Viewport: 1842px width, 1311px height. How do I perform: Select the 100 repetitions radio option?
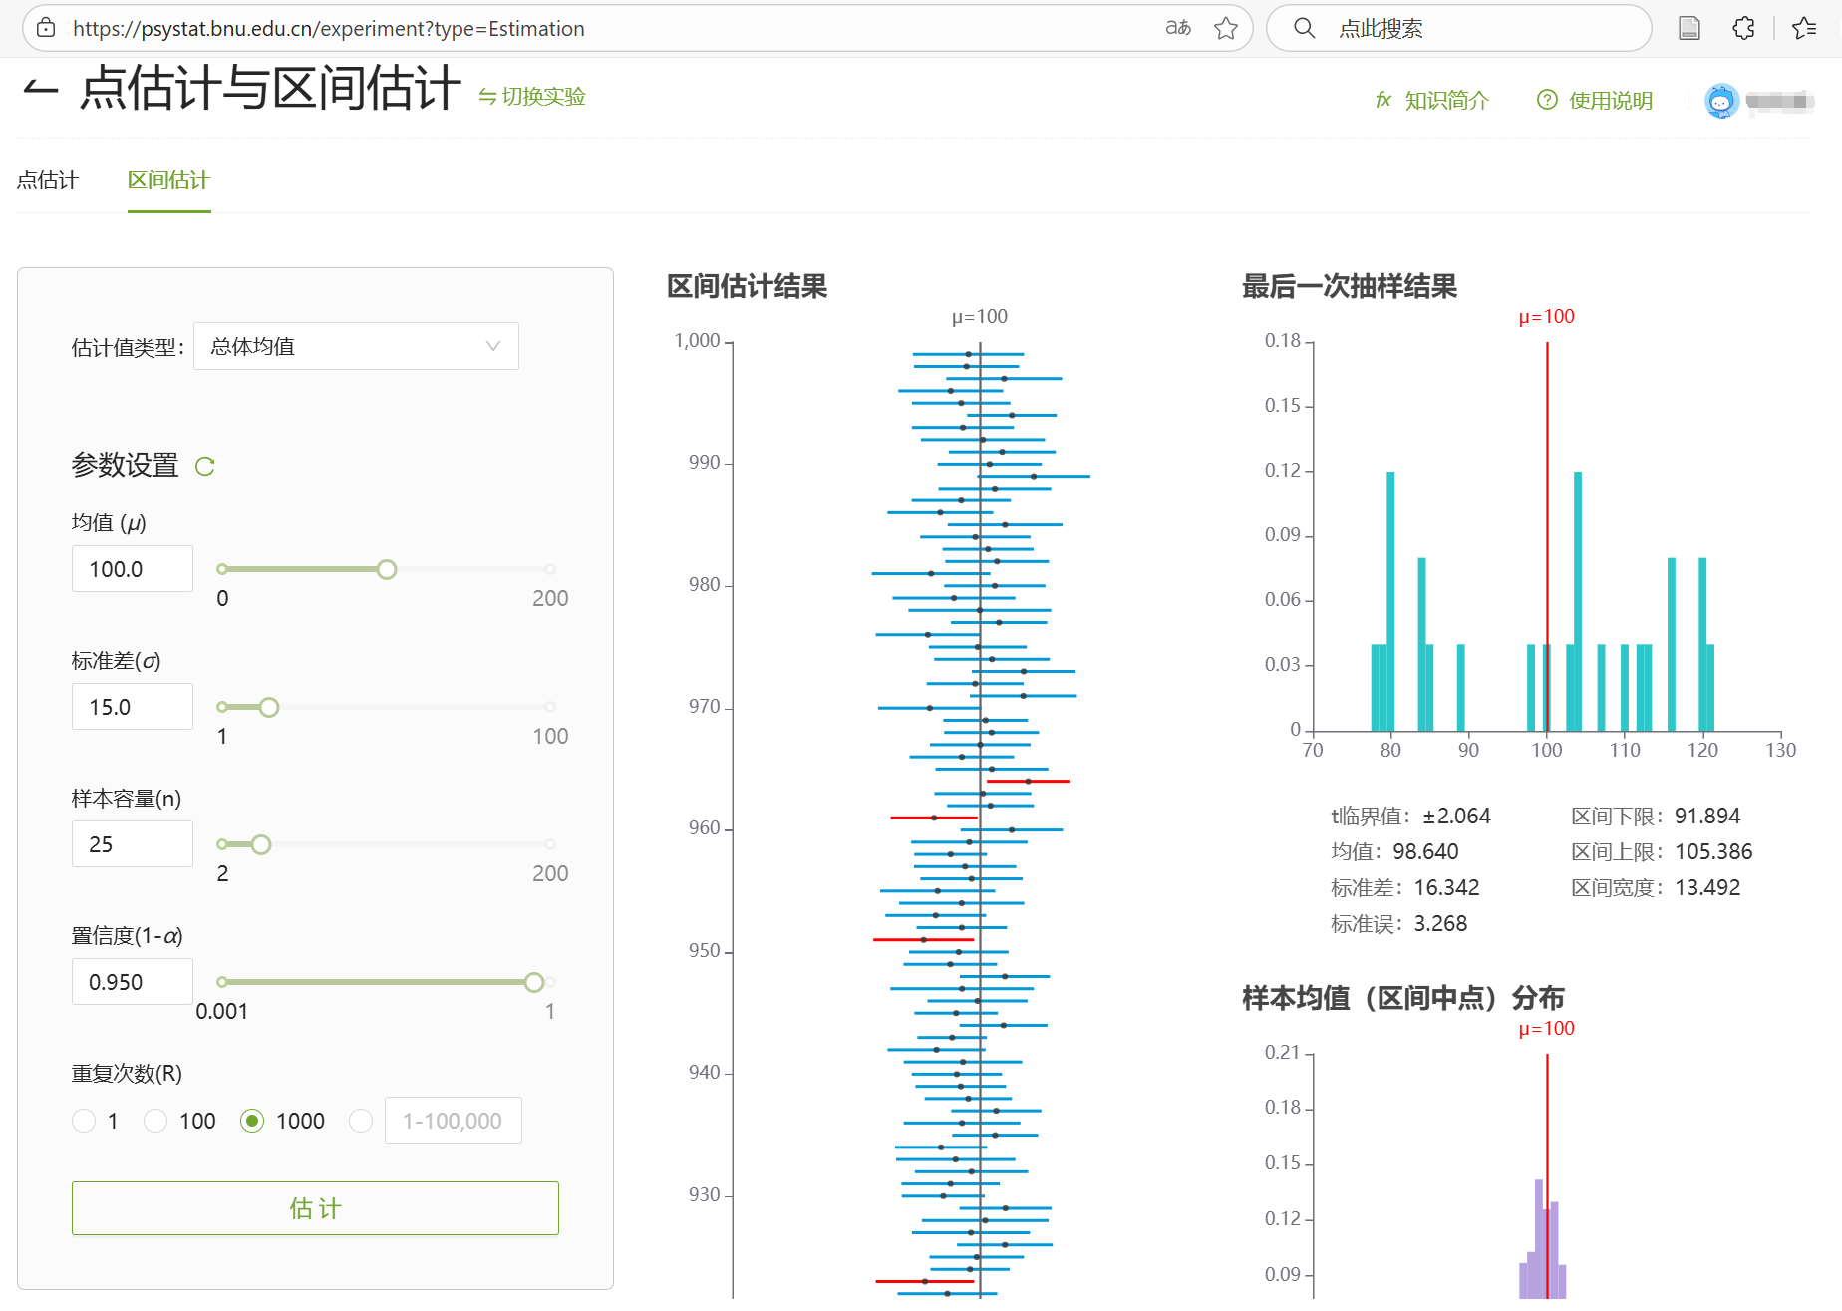[156, 1121]
